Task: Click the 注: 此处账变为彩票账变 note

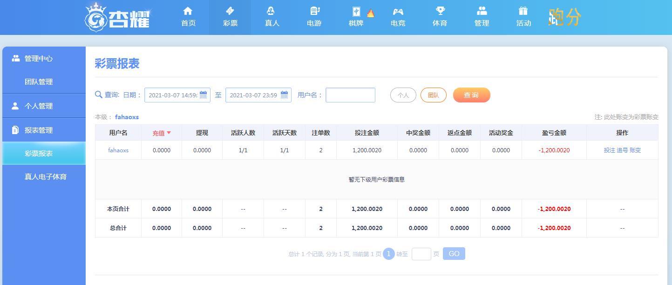Action: pyautogui.click(x=626, y=117)
